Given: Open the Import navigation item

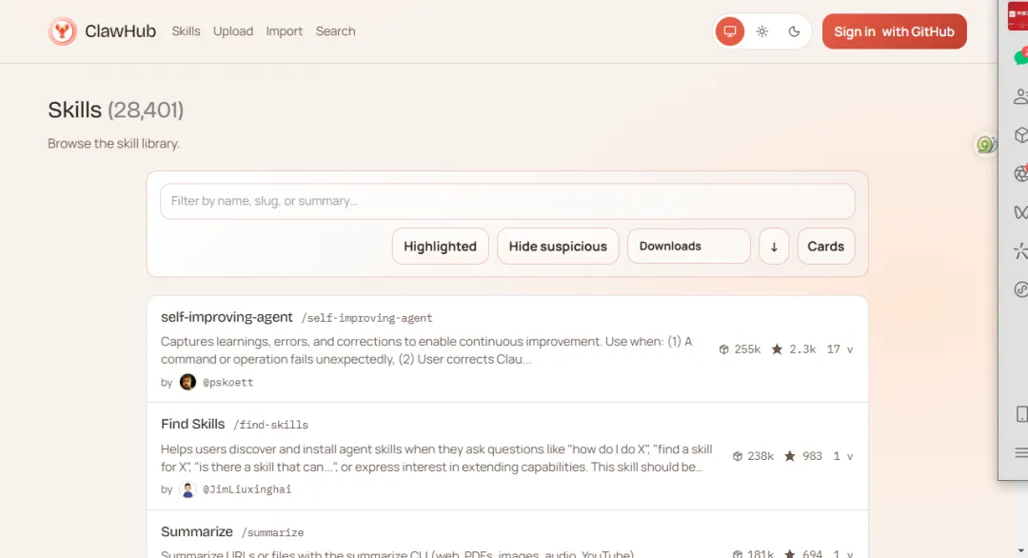Looking at the screenshot, I should click(284, 30).
